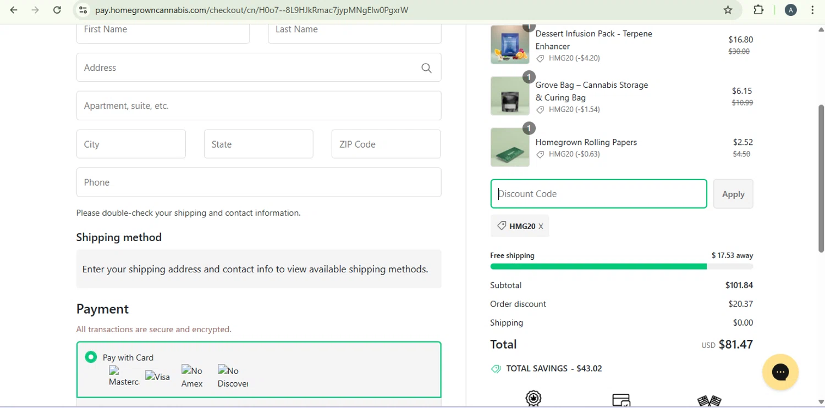Click the discount tag under Grove Bag

click(x=540, y=110)
